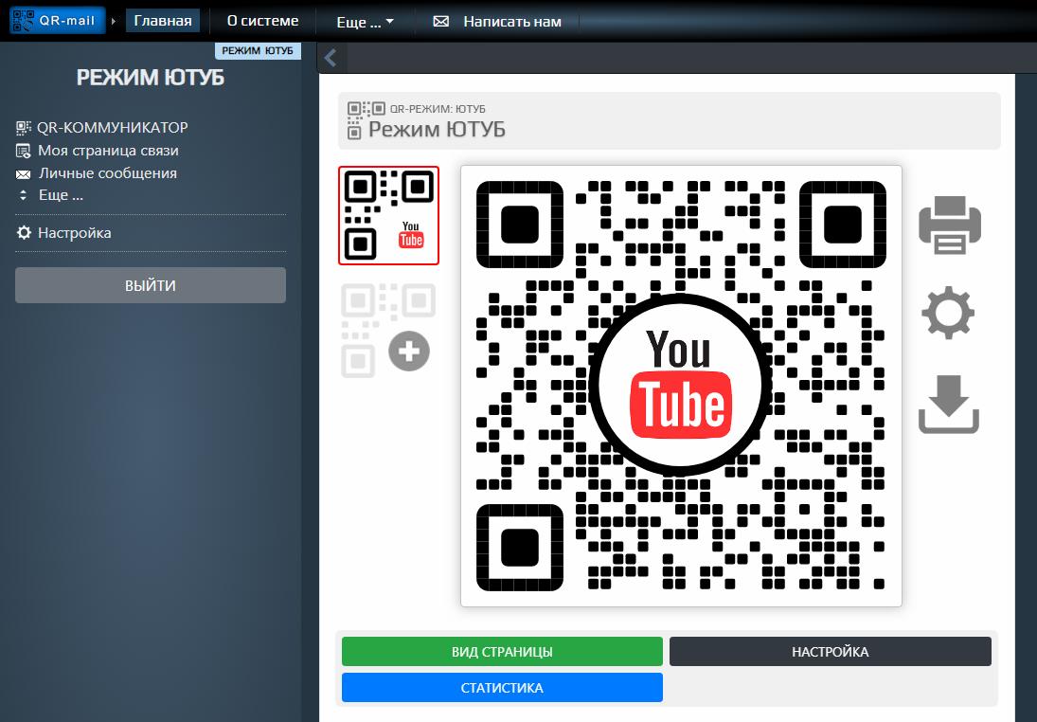Open the Главная menu item
Image resolution: width=1037 pixels, height=722 pixels.
(x=163, y=21)
